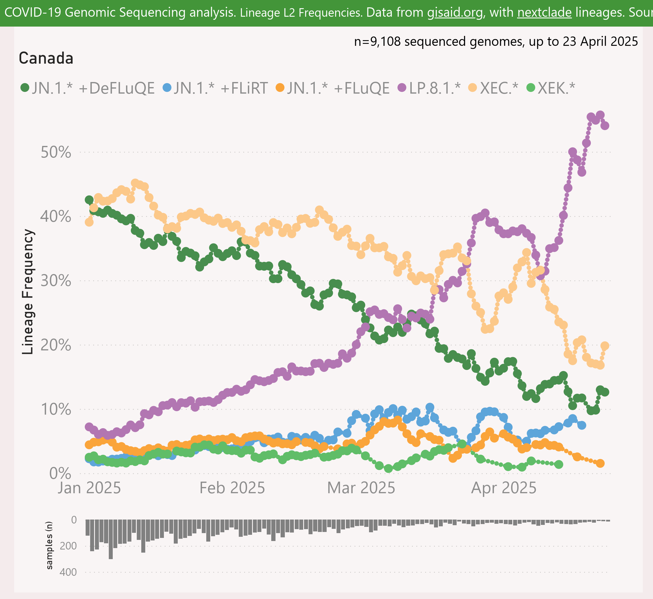Open the nextclade link in the header
This screenshot has width=653, height=599.
[x=544, y=13]
